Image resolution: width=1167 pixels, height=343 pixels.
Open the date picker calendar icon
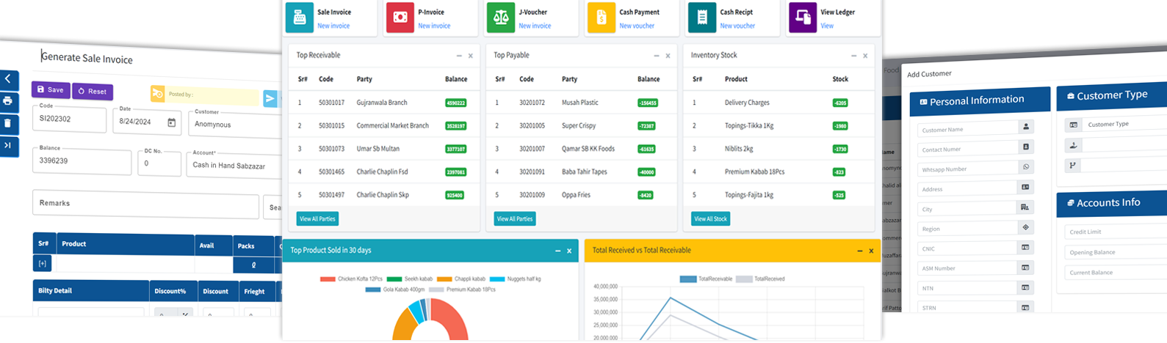click(x=172, y=122)
